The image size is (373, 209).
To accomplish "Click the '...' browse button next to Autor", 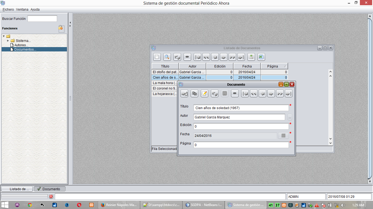I will [x=290, y=117].
